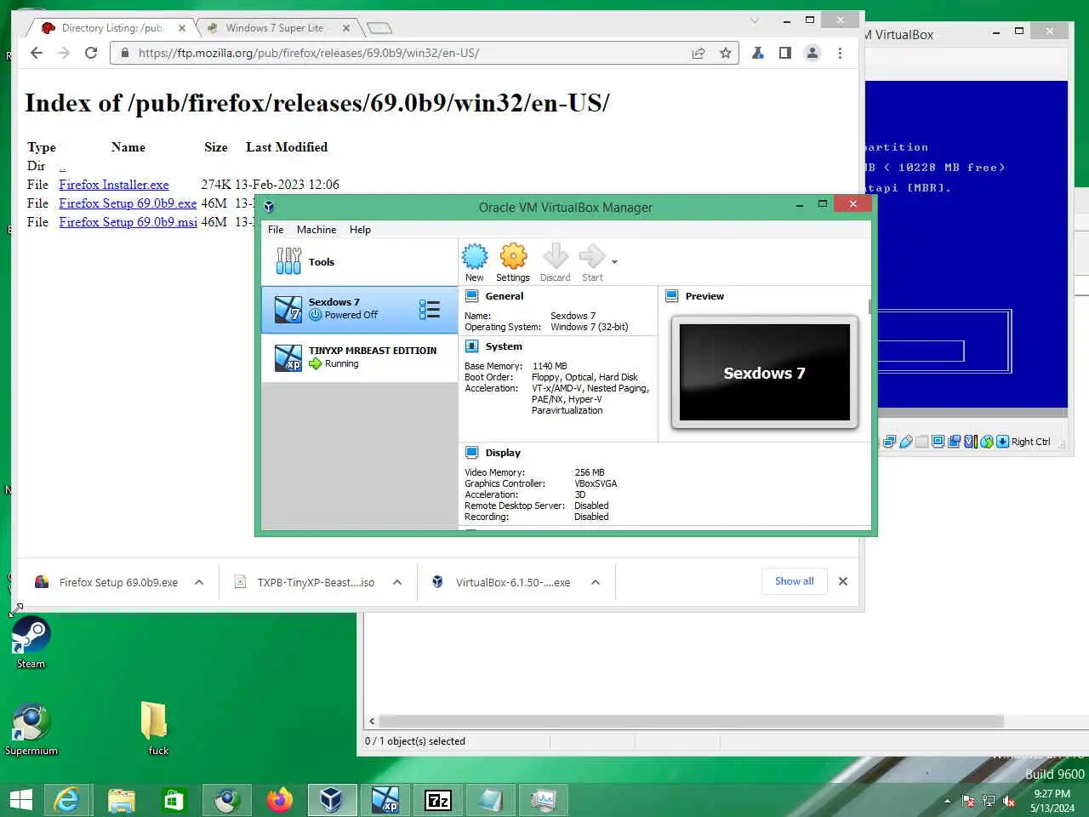The height and width of the screenshot is (817, 1089).
Task: Select the Sexdows 7 virtual machine entry
Action: [x=359, y=310]
